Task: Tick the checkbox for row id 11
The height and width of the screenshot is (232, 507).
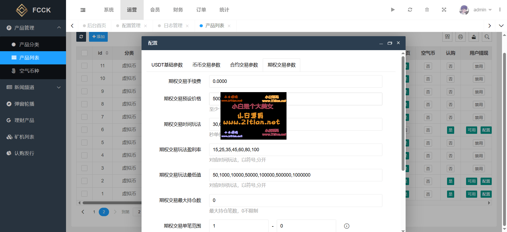Action: pyautogui.click(x=84, y=66)
